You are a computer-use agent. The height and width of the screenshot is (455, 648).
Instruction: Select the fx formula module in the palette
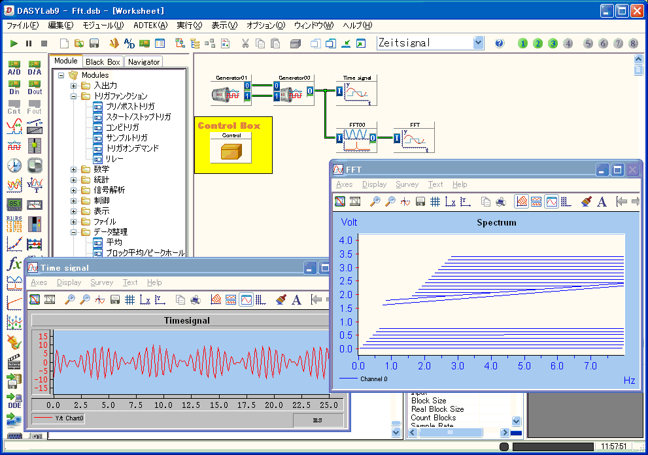point(14,263)
